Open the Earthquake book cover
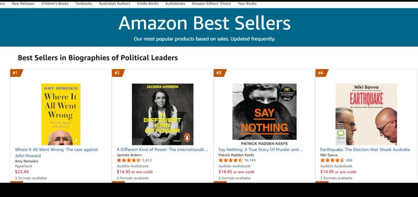The width and height of the screenshot is (418, 197). pos(366,114)
